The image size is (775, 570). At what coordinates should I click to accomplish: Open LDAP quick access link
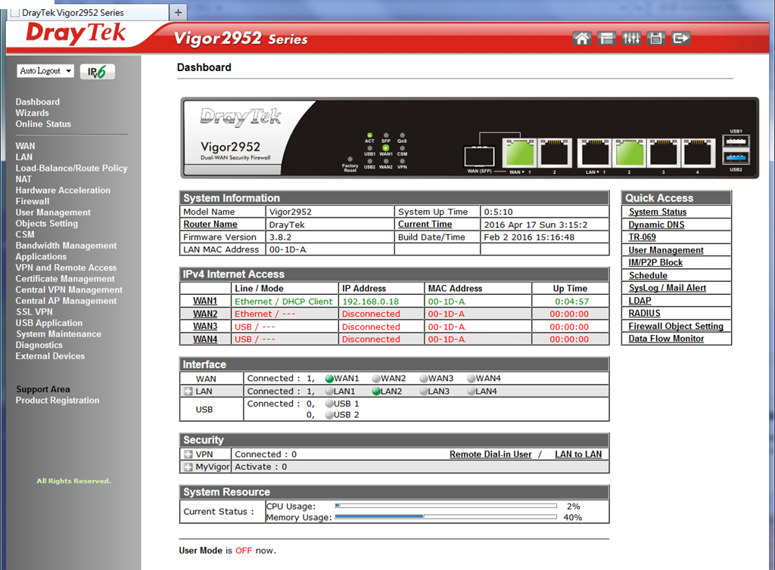point(640,301)
